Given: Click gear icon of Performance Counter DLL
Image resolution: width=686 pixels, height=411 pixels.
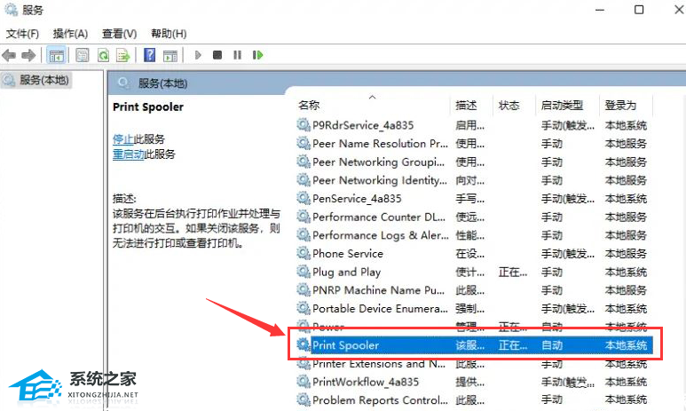Looking at the screenshot, I should coord(304,217).
